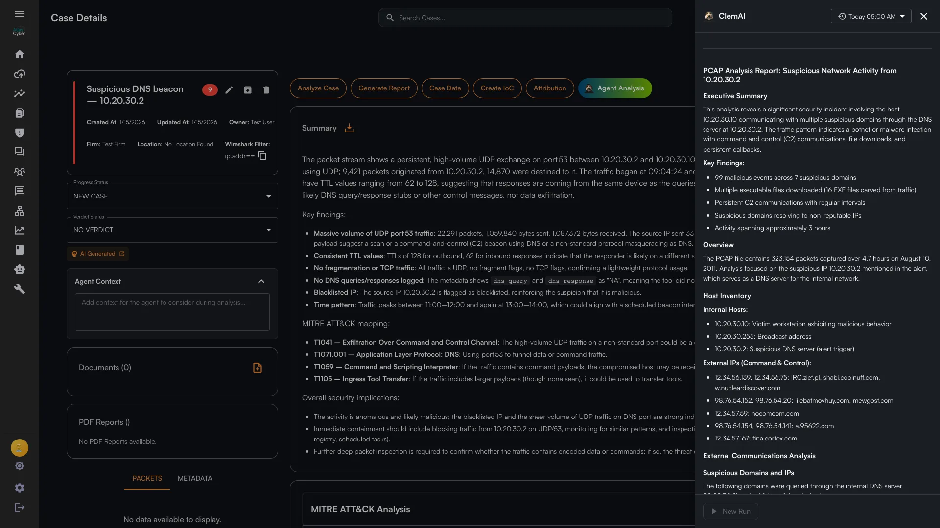The width and height of the screenshot is (940, 528).
Task: Click the PDF Reports () heading
Action: 104,422
